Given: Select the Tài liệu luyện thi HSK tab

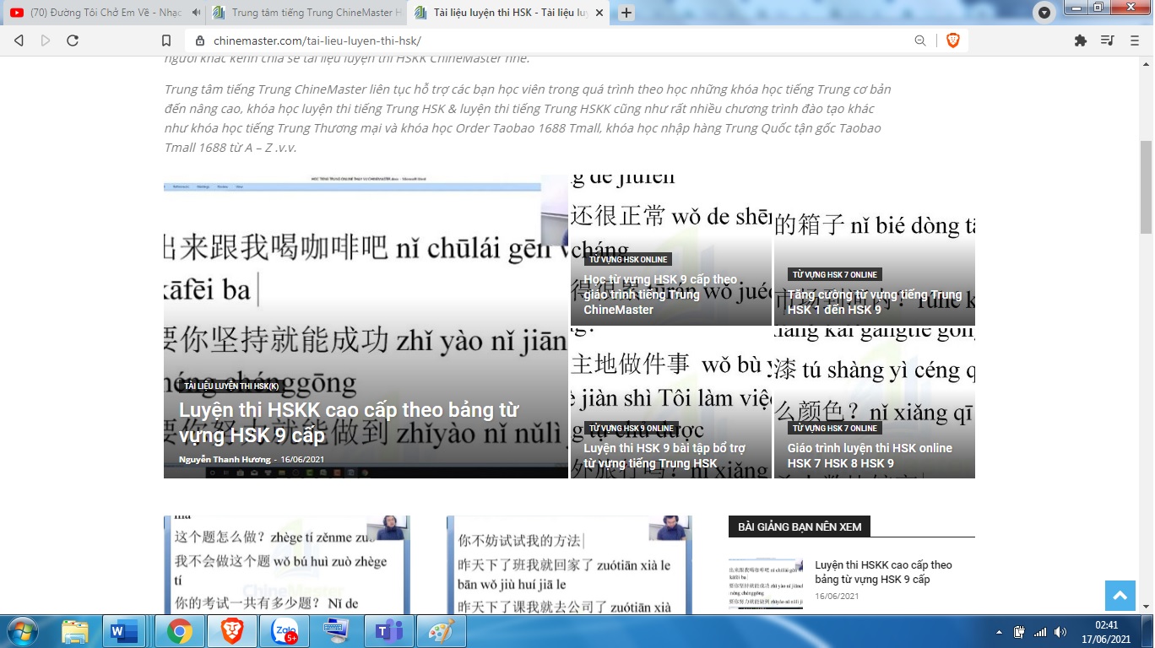Looking at the screenshot, I should click(509, 13).
